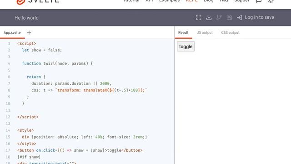Open the API nav link
291x164 pixels.
150,1
